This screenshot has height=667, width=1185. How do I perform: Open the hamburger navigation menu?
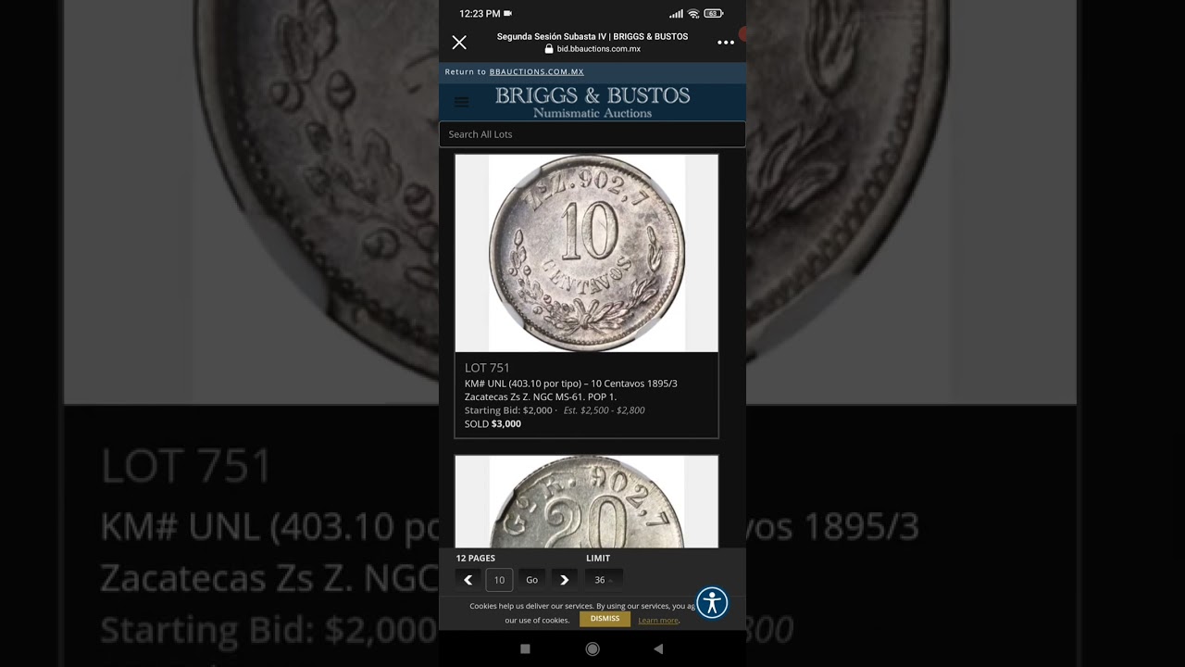click(x=462, y=102)
